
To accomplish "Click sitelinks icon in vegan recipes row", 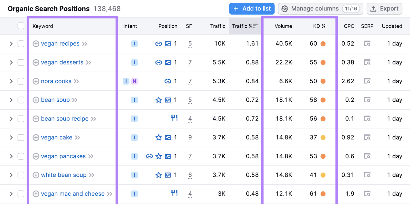I will click(x=159, y=44).
